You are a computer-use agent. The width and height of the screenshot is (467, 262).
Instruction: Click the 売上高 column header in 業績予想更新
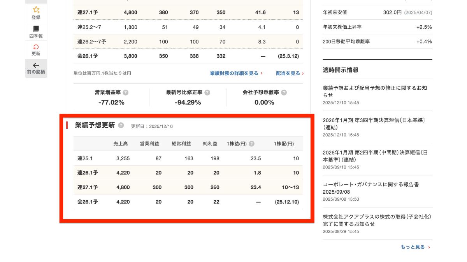pos(120,144)
